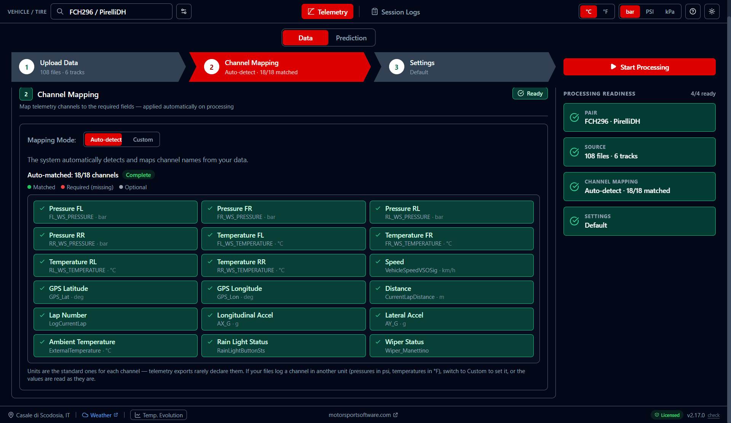Open the filter sliders icon button

184,11
